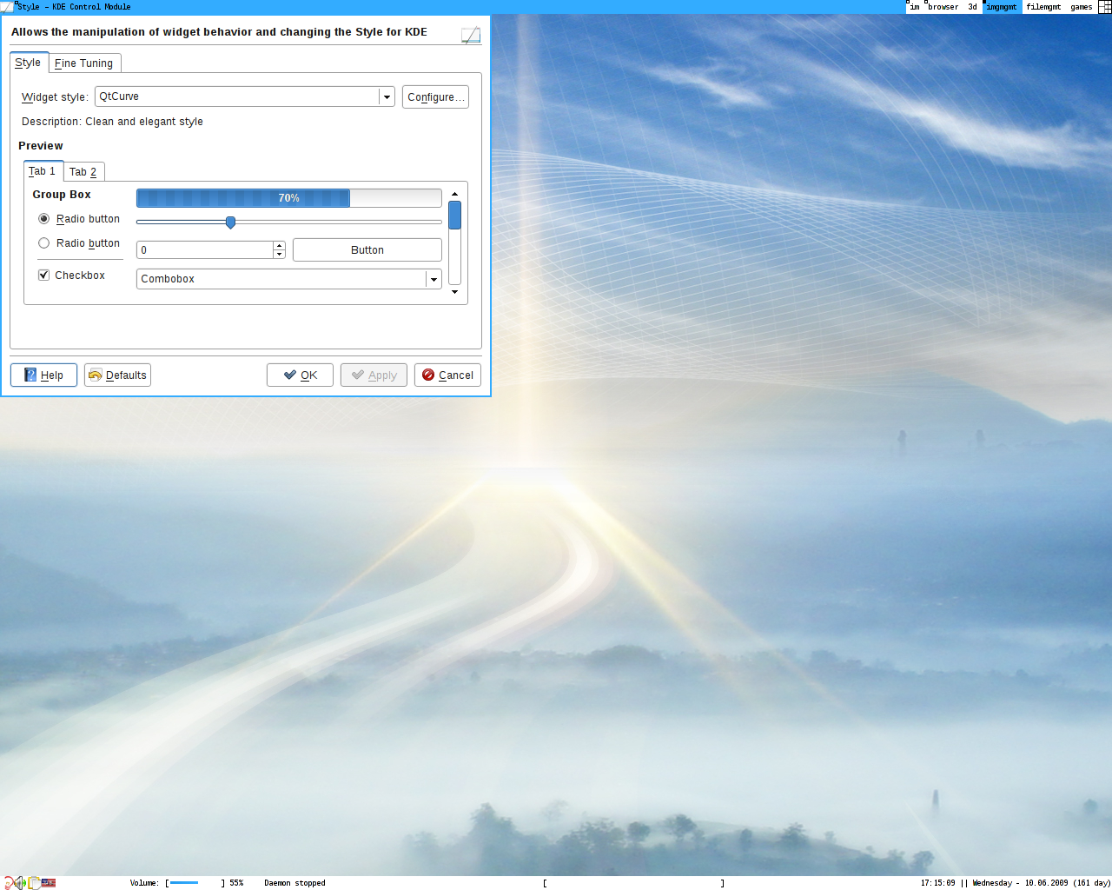This screenshot has height=890, width=1112.
Task: Select the imgmgmt workspace tag
Action: coord(1002,7)
